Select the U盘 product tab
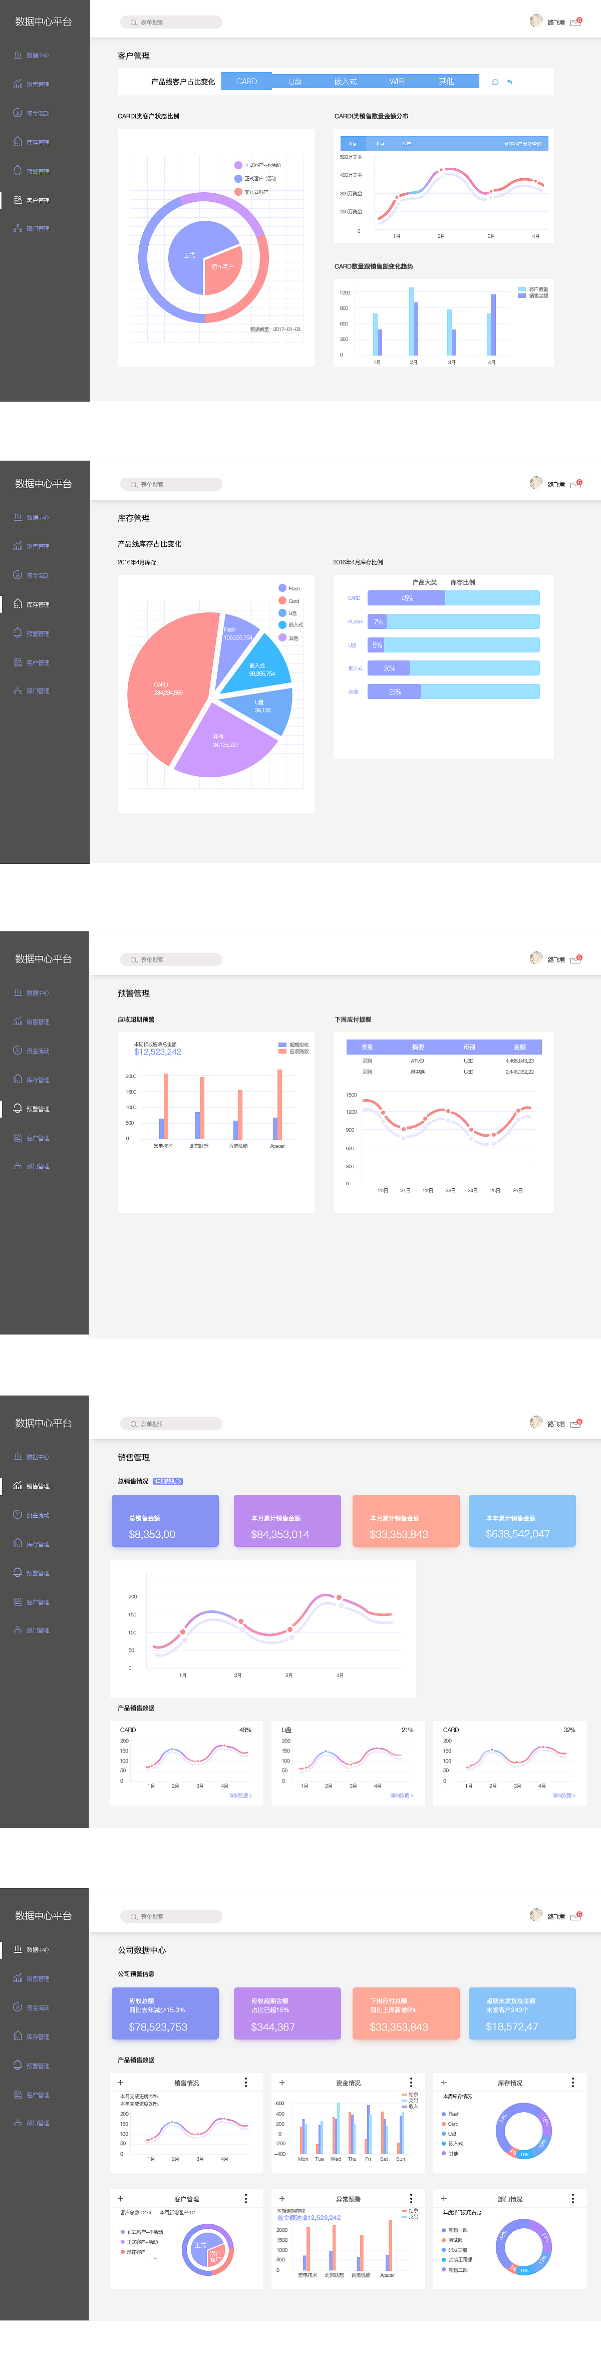601x2365 pixels. [x=295, y=82]
